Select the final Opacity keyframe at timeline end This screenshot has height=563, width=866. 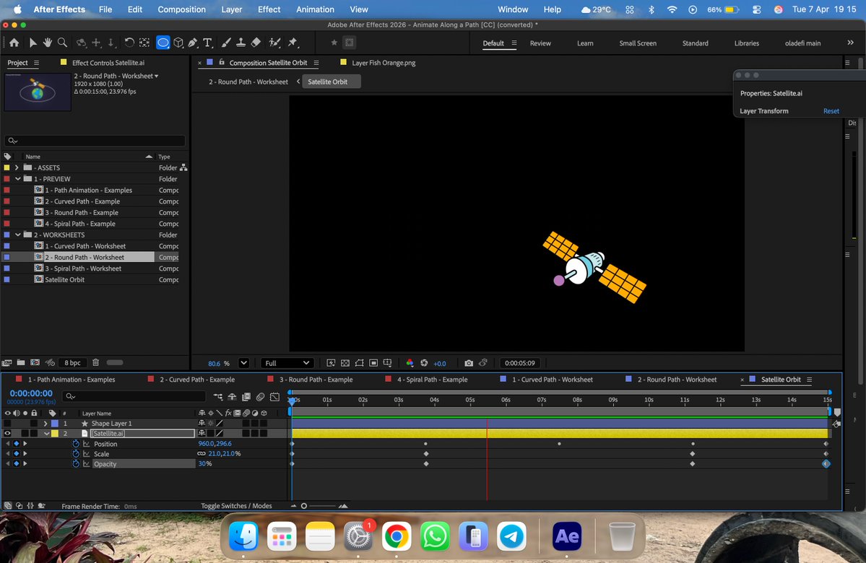pos(826,463)
